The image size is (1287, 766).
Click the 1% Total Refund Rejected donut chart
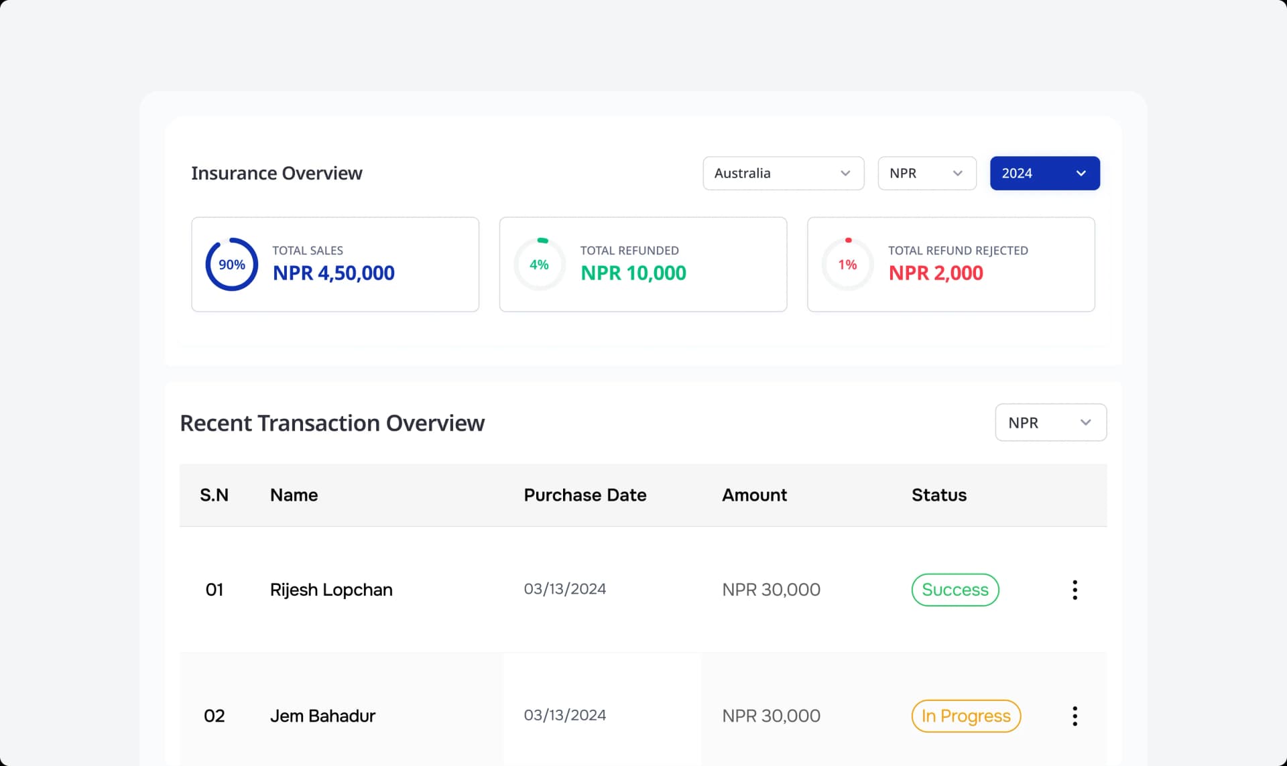[847, 264]
